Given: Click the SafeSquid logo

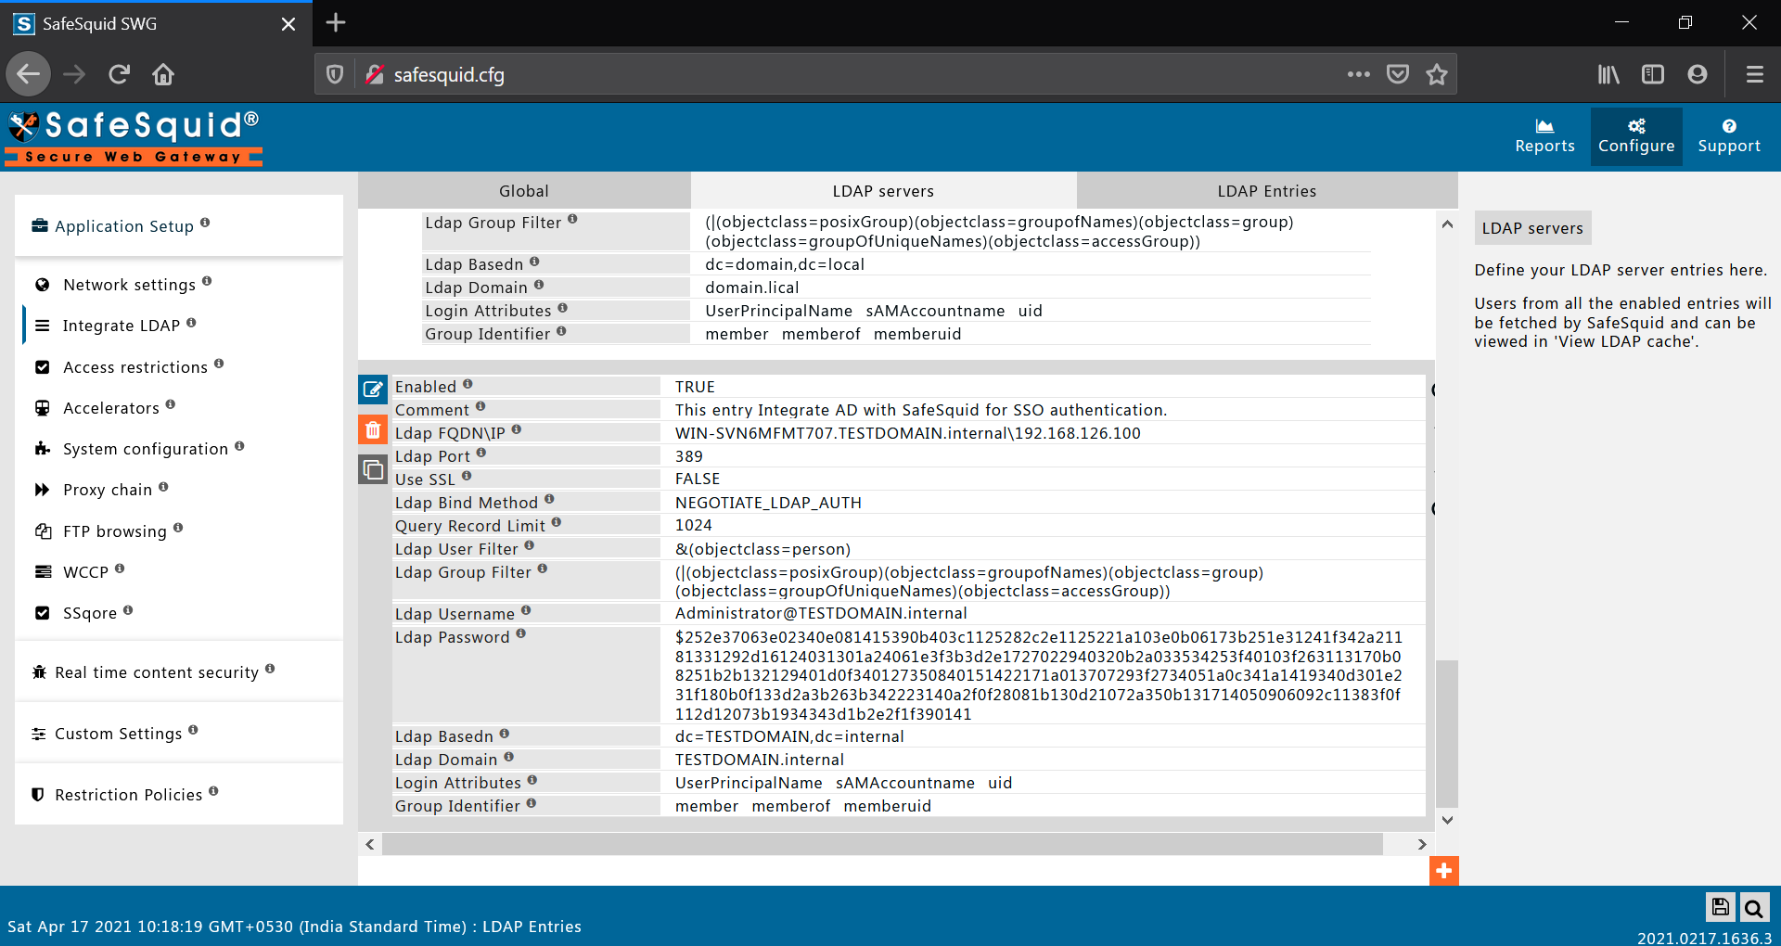Looking at the screenshot, I should point(134,136).
